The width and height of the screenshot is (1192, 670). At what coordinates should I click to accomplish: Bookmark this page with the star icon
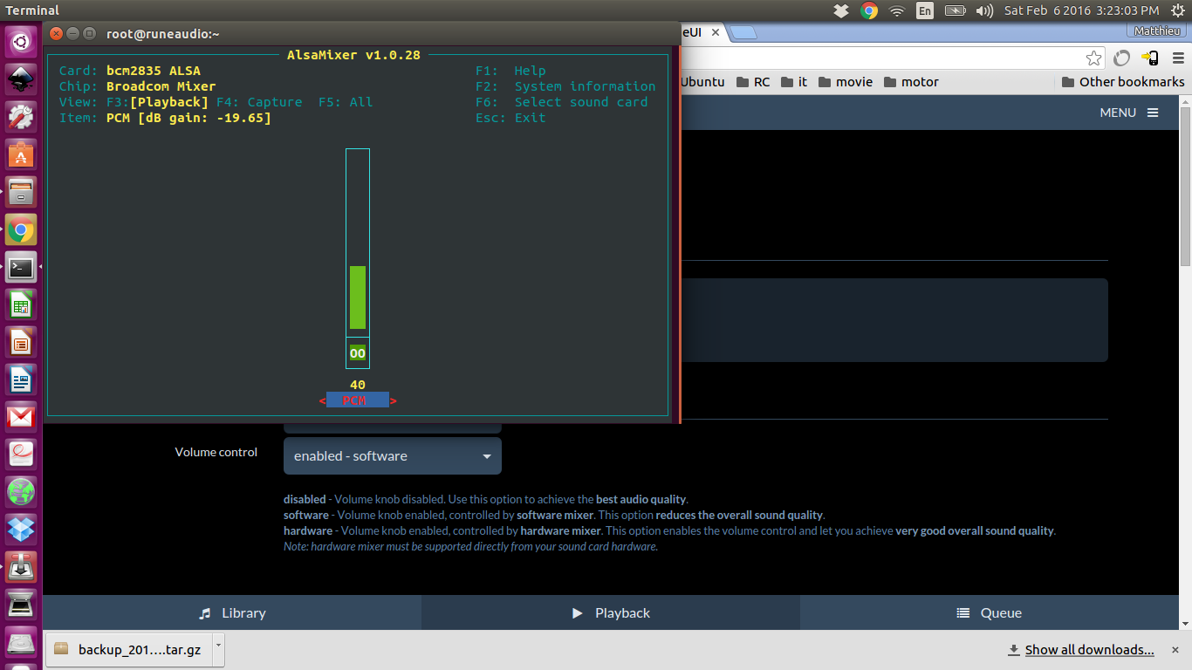click(1093, 58)
